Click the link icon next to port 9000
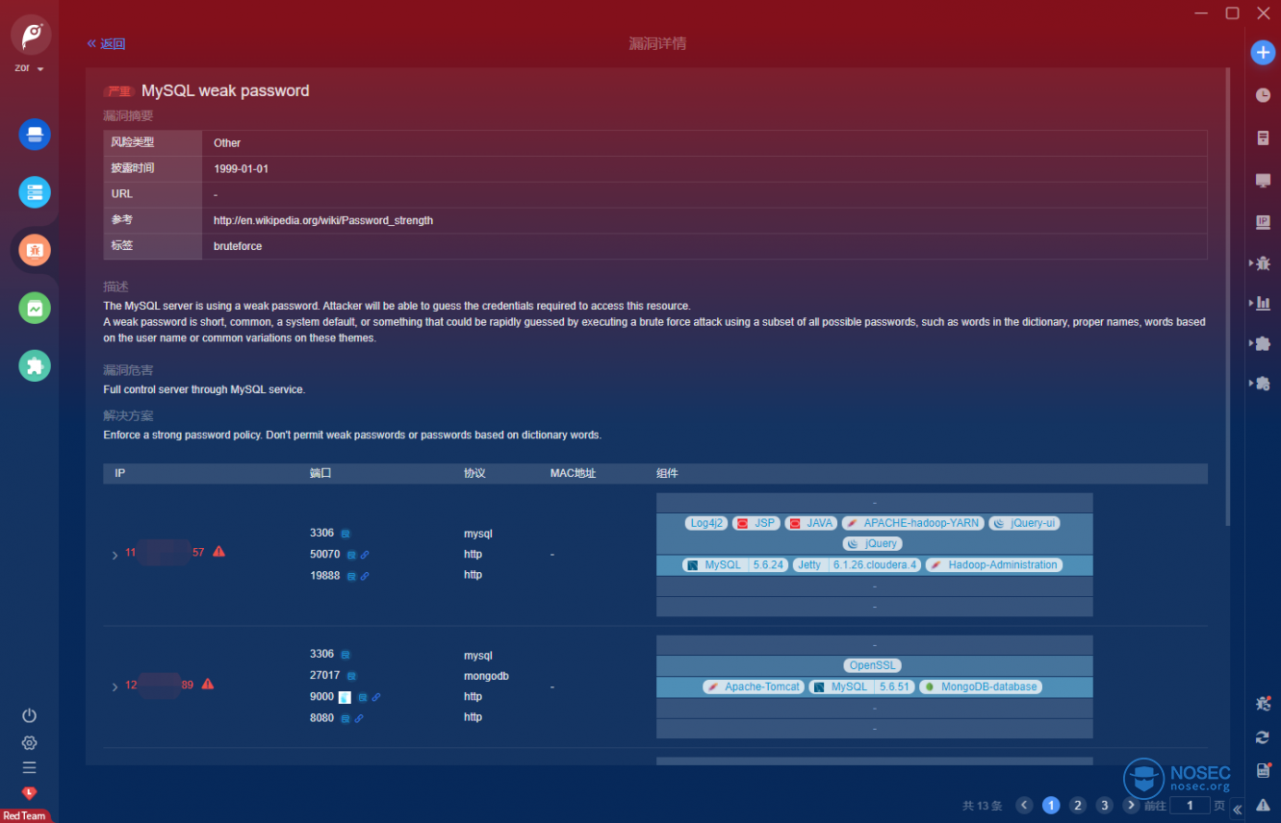Viewport: 1281px width, 823px height. click(x=376, y=697)
